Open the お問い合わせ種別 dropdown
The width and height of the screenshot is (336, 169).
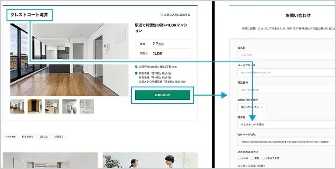click(x=252, y=107)
